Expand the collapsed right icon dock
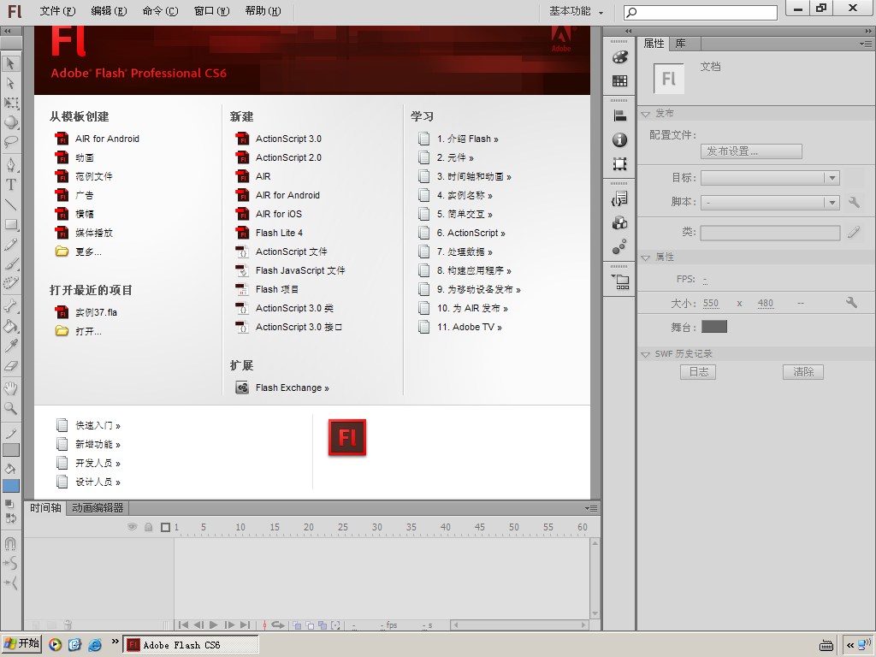876x657 pixels. (x=629, y=32)
